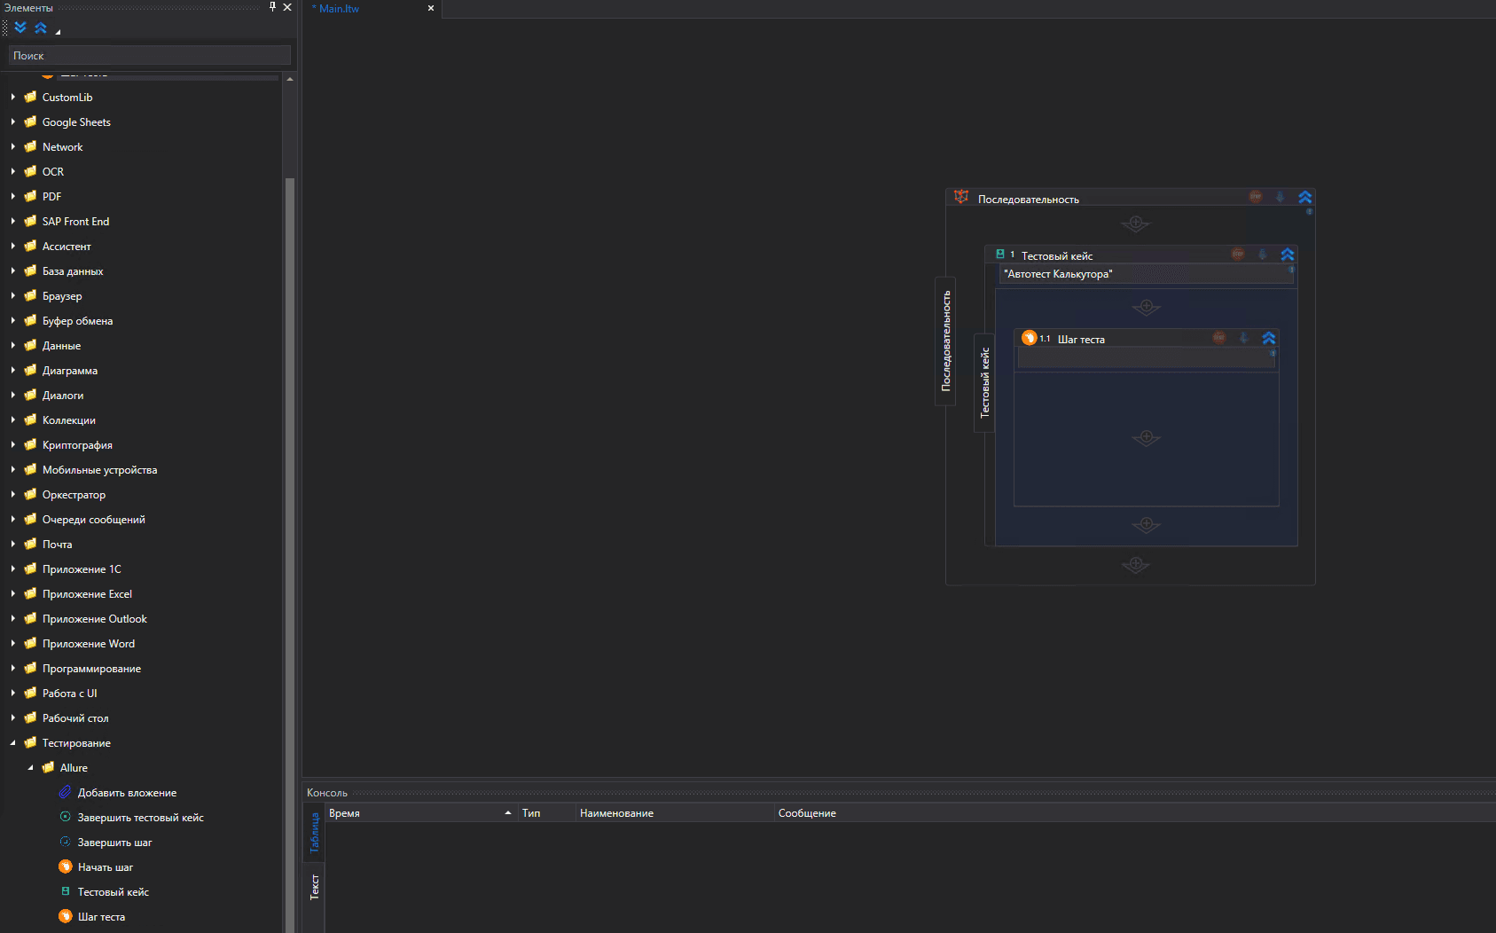Click the stop-sign icon on Тестовый кейс header
Viewport: 1496px width, 933px height.
[1238, 255]
